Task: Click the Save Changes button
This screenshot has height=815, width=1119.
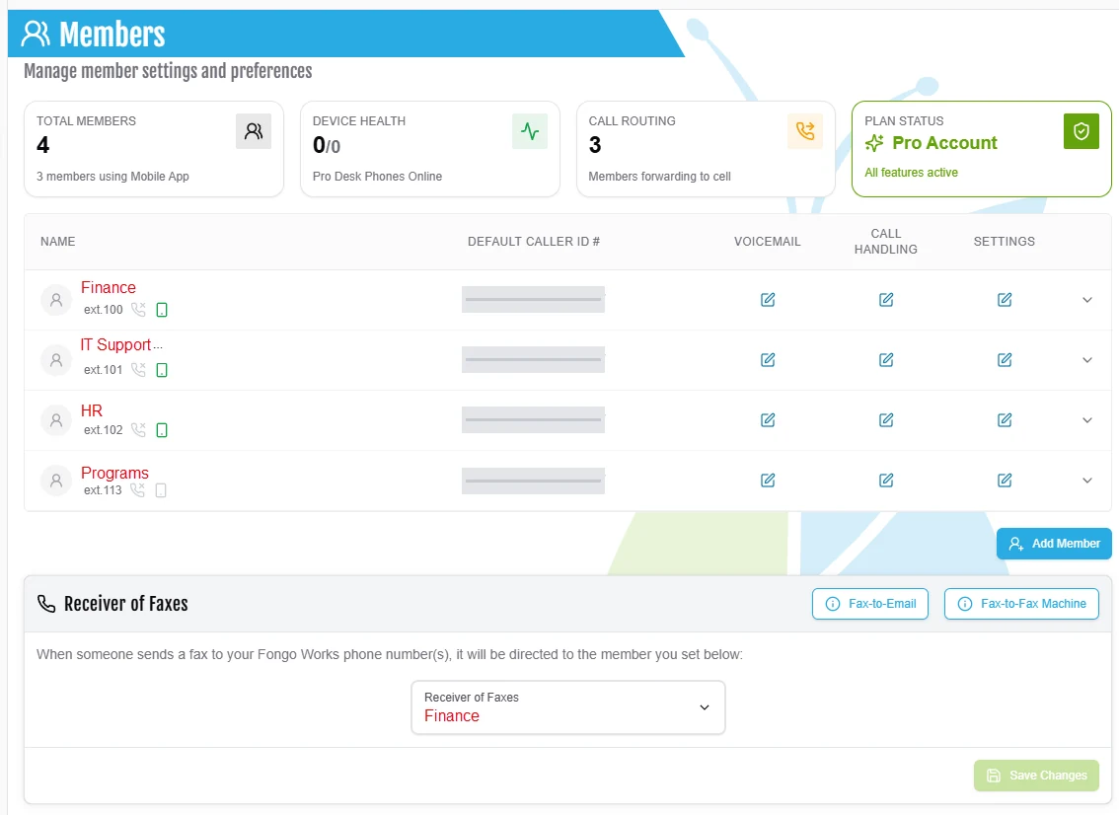Action: click(1036, 775)
